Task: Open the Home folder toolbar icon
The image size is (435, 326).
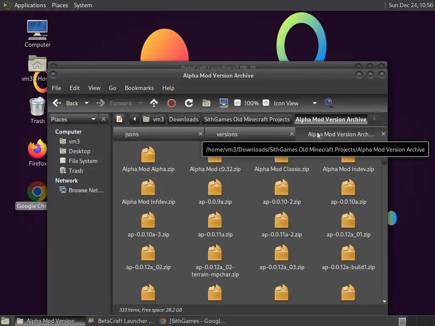Action: 206,103
